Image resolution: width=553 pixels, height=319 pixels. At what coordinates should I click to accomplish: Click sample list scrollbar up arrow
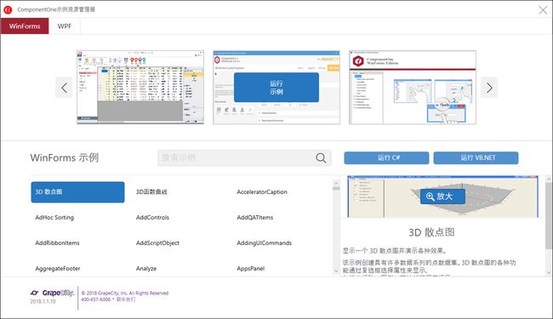click(x=336, y=183)
